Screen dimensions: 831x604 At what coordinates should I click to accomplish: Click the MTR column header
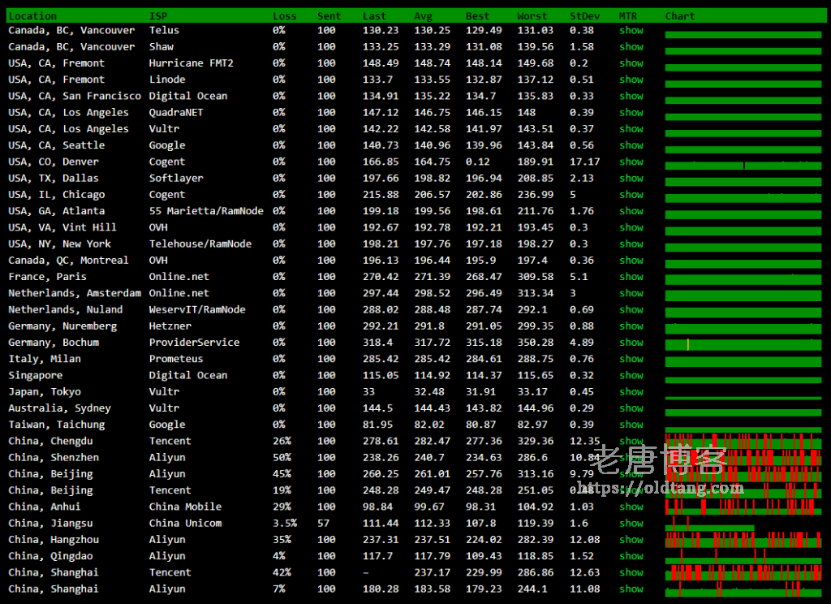pyautogui.click(x=628, y=16)
